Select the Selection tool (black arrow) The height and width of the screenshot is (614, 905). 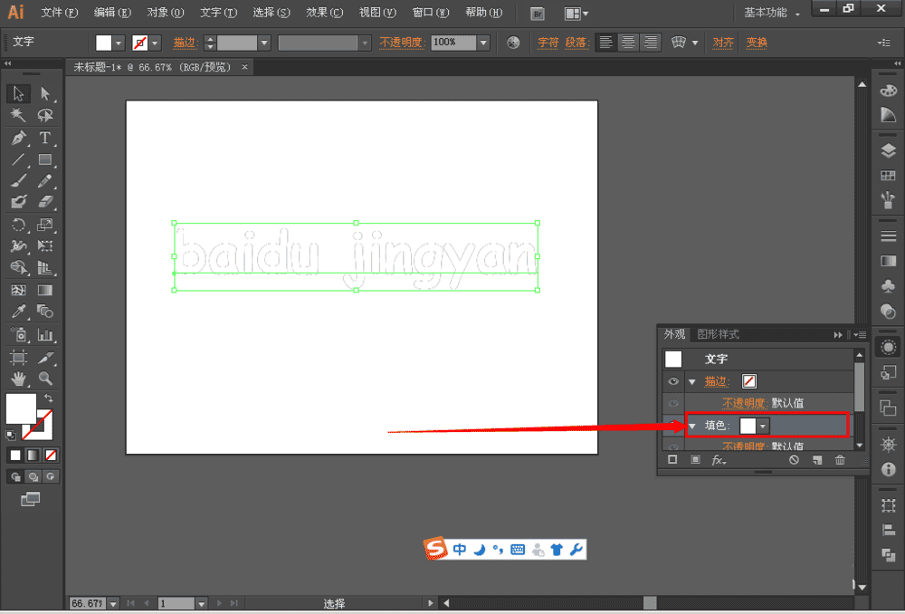pos(18,93)
